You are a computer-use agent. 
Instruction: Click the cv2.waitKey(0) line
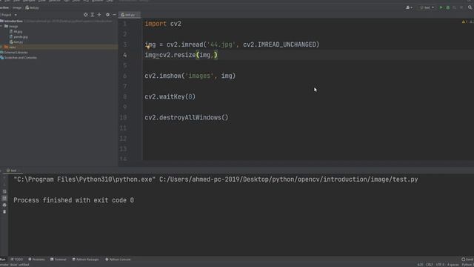click(170, 96)
